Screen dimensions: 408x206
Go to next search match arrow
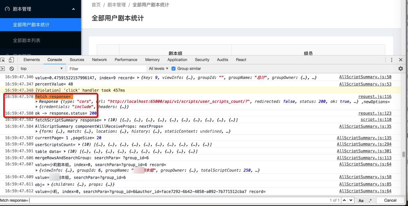click(351, 200)
